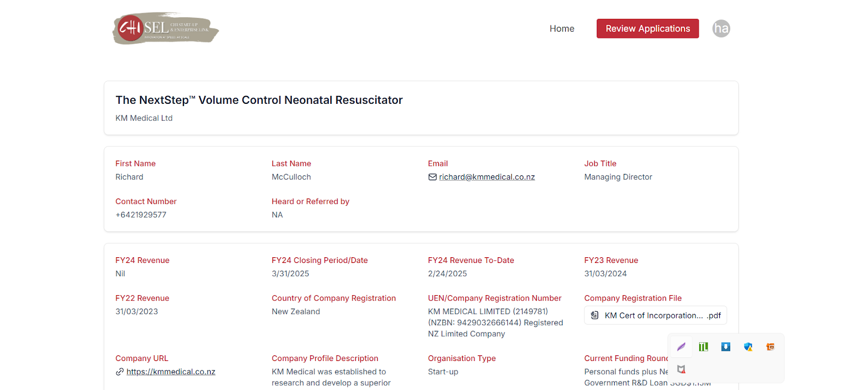Open the Windows Security shield tray icon
The width and height of the screenshot is (843, 390).
748,347
